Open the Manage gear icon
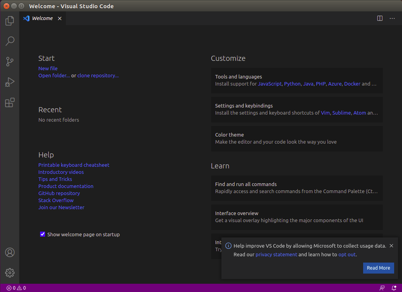This screenshot has height=292, width=402. click(x=10, y=273)
